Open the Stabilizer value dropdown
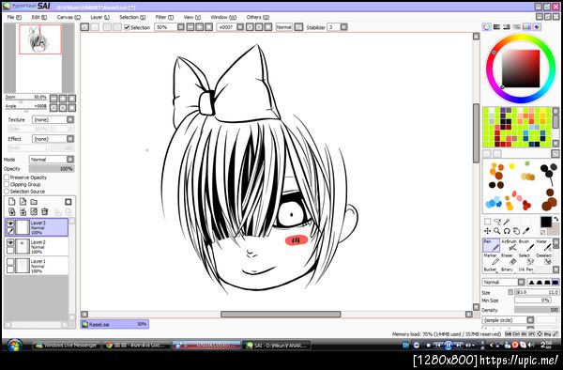Image resolution: width=563 pixels, height=370 pixels. coord(338,27)
